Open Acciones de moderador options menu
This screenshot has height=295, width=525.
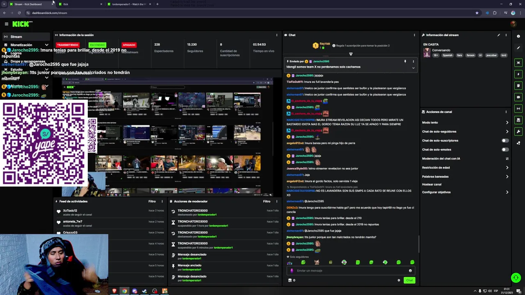277,202
